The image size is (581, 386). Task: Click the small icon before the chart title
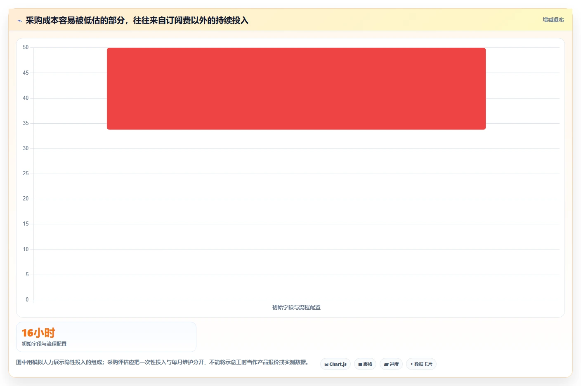coord(19,21)
